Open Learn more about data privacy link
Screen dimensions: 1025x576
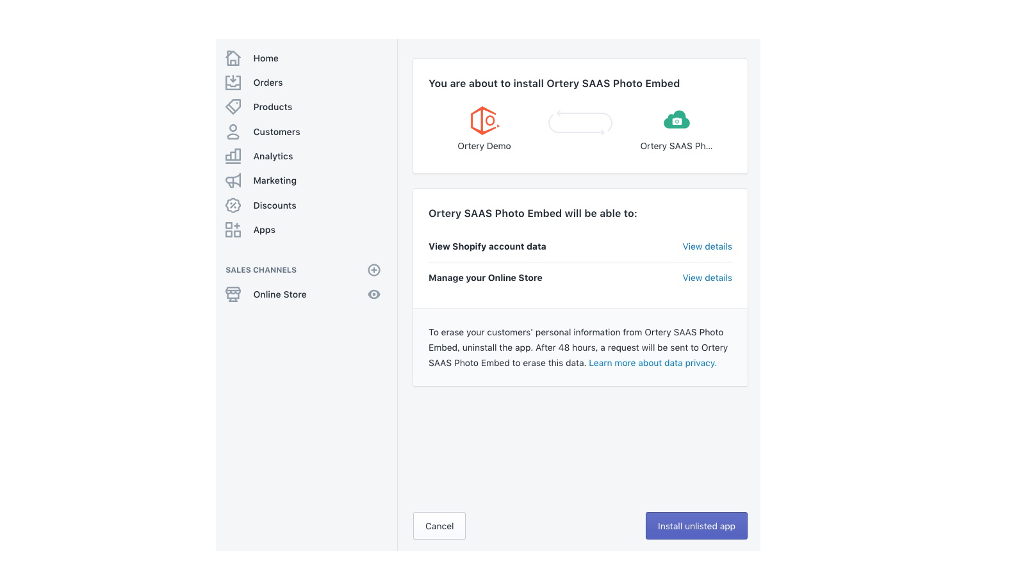point(652,363)
